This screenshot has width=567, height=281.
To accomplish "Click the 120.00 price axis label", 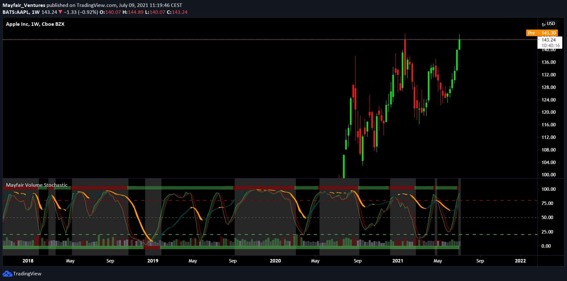I will click(x=548, y=112).
